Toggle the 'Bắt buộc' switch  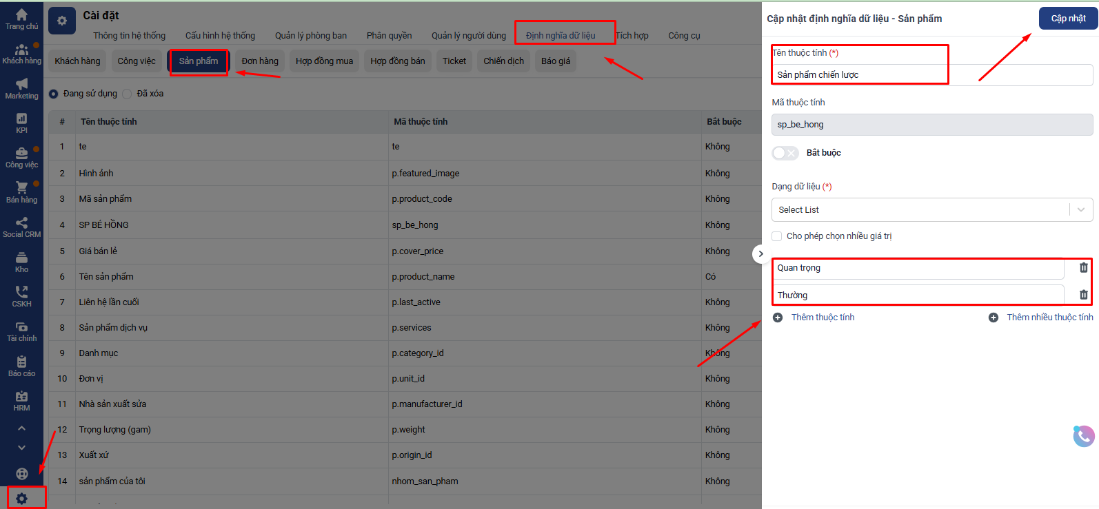click(x=785, y=153)
